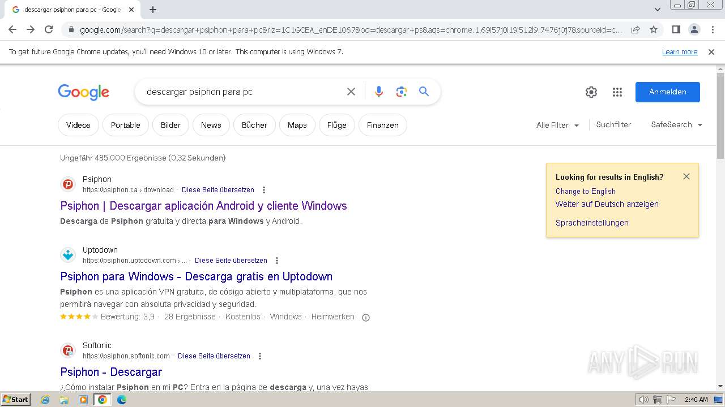The height and width of the screenshot is (407, 725).
Task: Open a new browser tab
Action: [153, 10]
